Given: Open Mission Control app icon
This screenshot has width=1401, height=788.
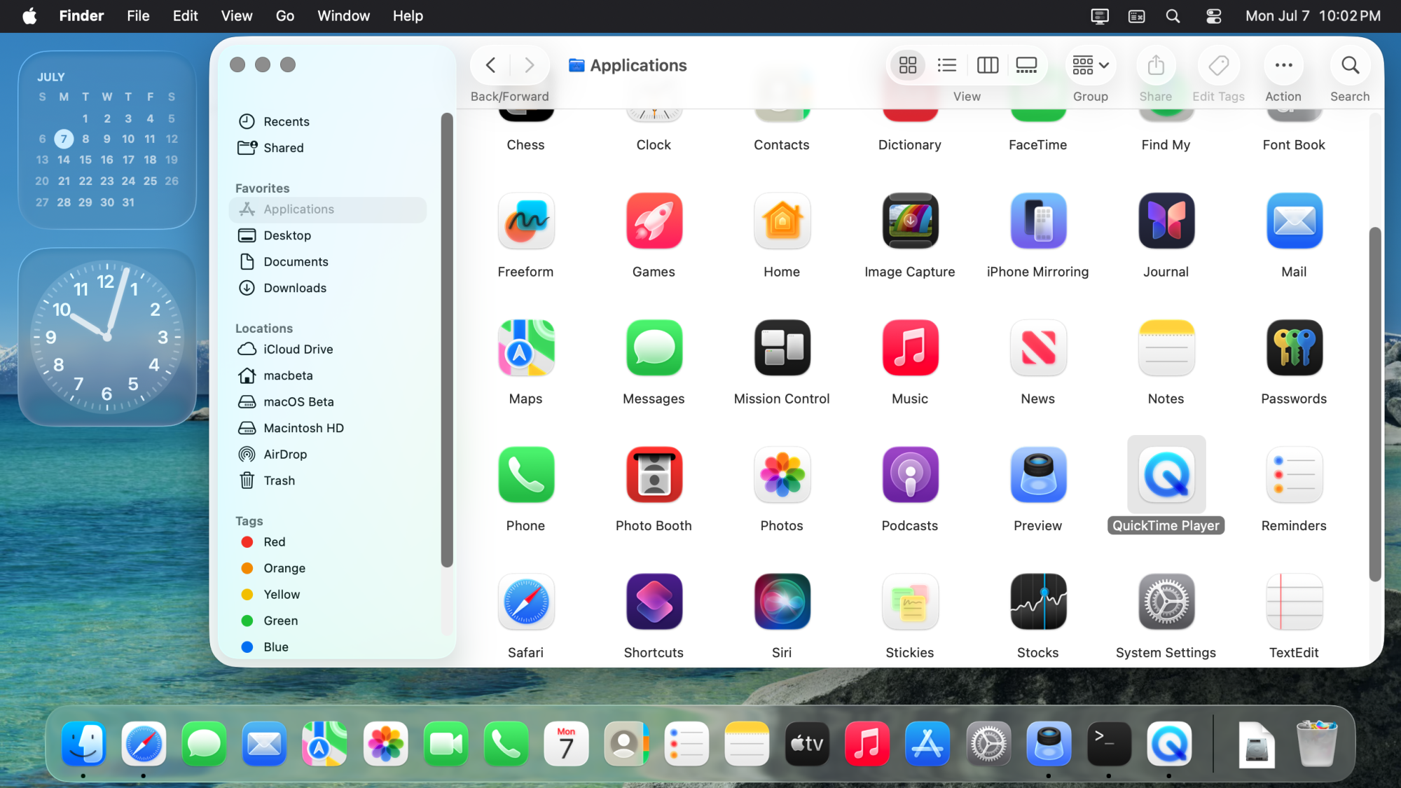Looking at the screenshot, I should [x=782, y=348].
